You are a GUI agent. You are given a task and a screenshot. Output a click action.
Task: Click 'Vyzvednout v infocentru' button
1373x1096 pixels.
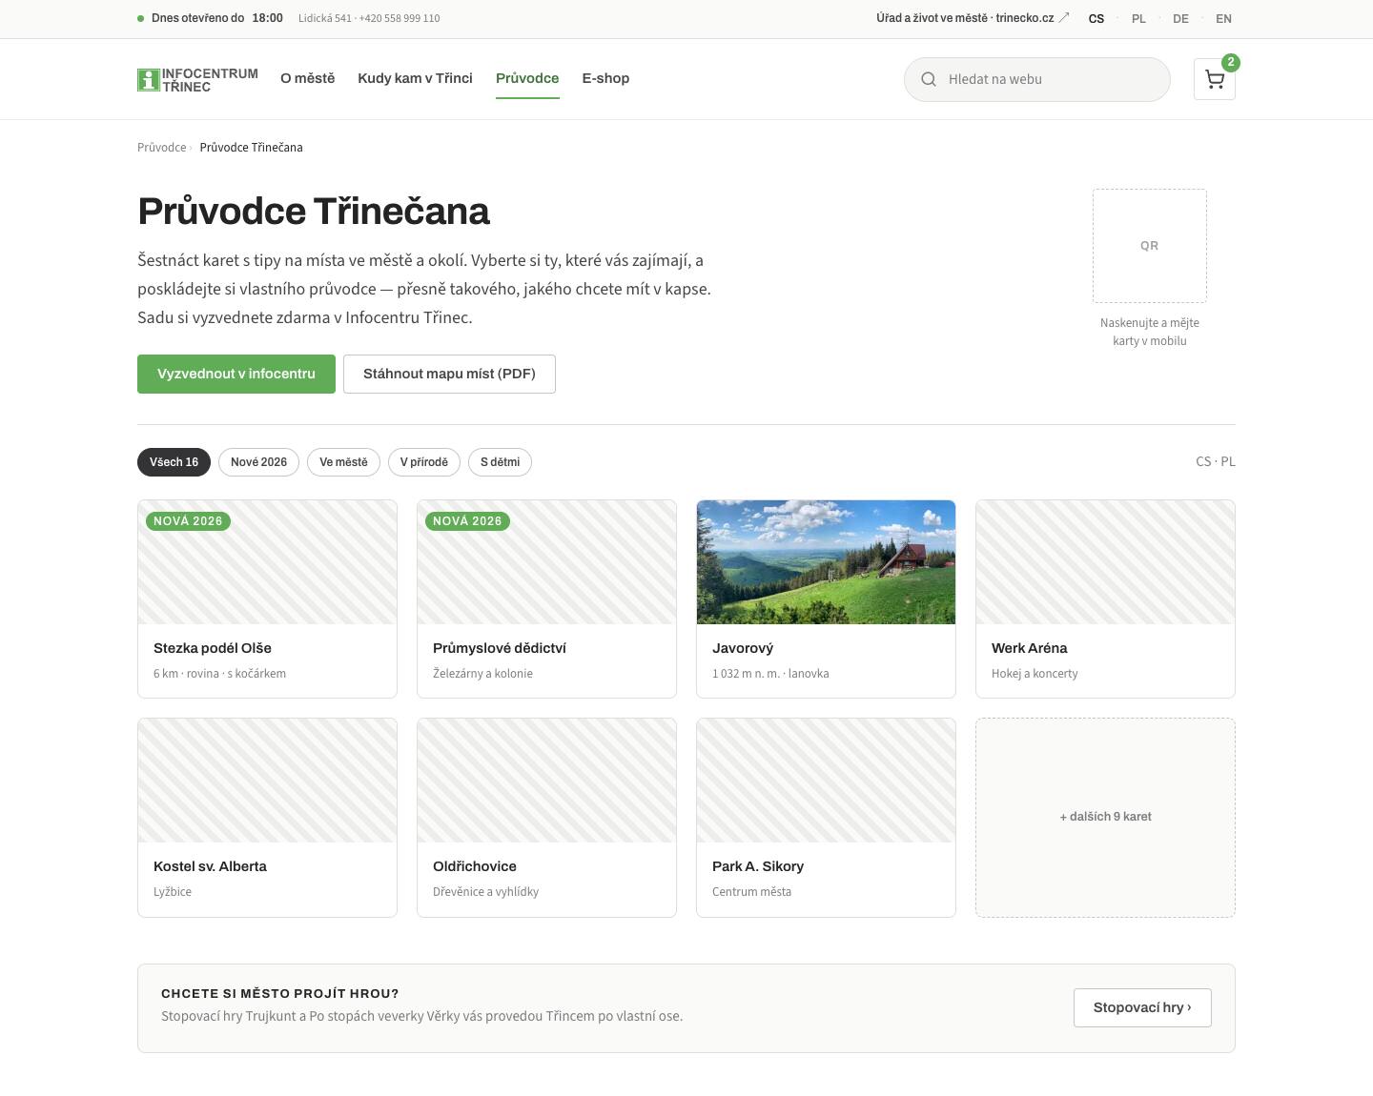tap(236, 374)
